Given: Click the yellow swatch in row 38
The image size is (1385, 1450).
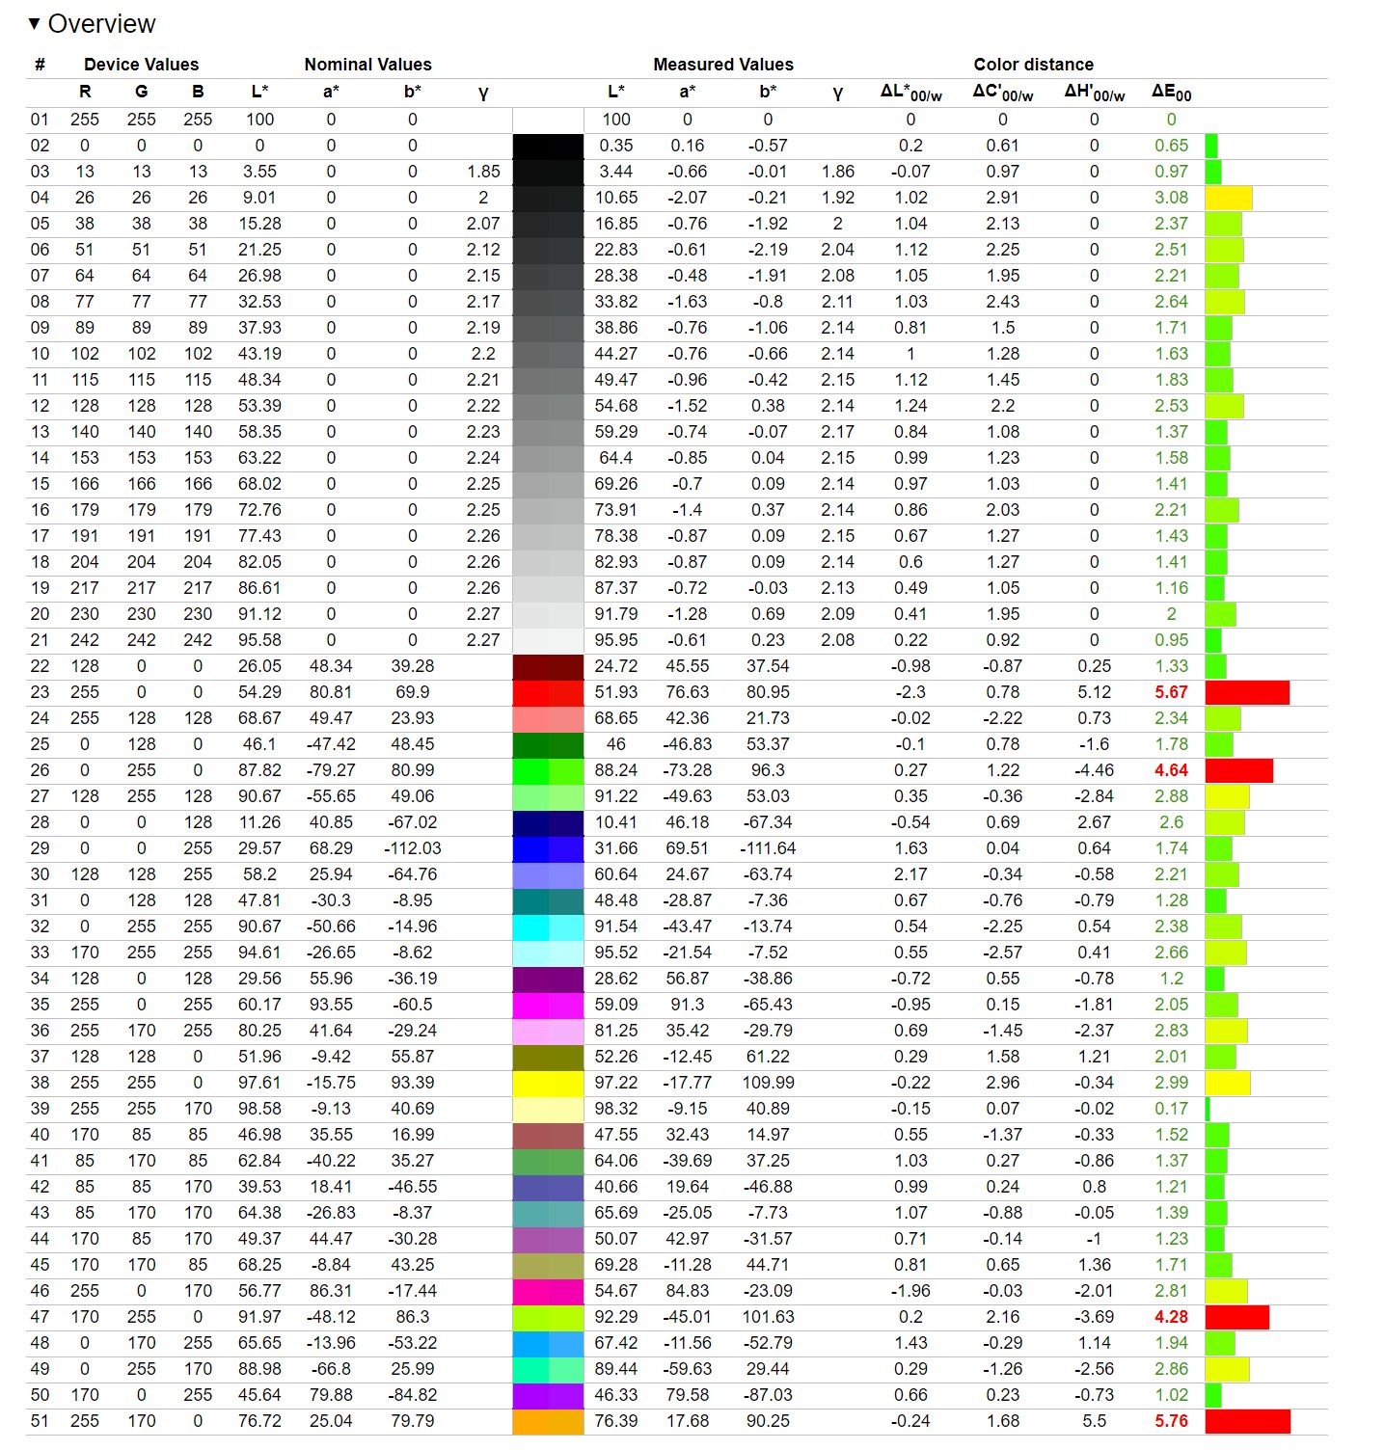Looking at the screenshot, I should (x=548, y=1083).
